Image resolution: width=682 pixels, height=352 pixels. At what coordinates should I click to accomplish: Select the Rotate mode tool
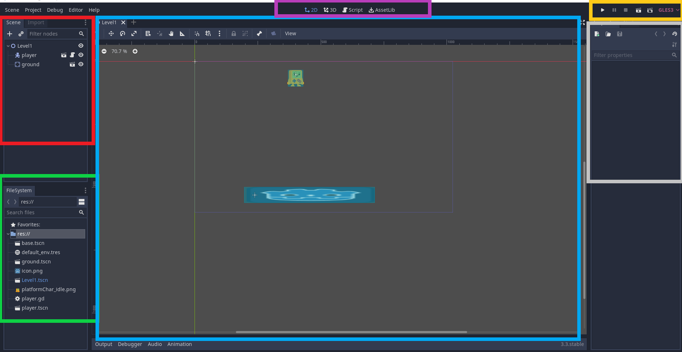coord(123,33)
